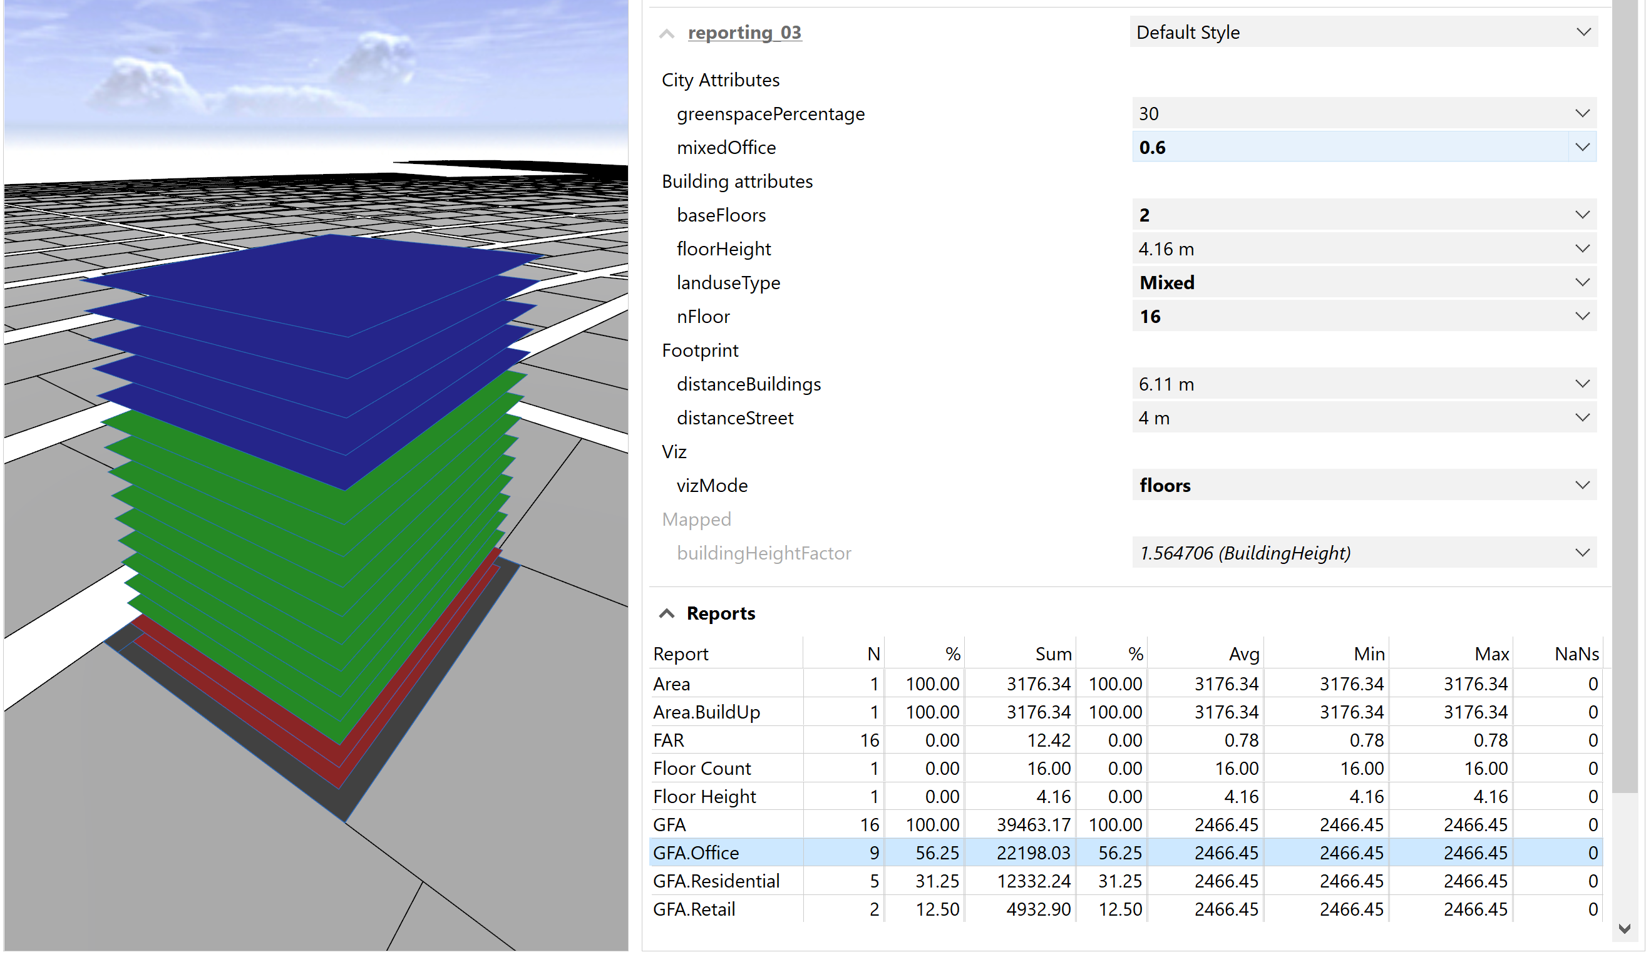Open mixedOffice value dropdown arrow
Image resolution: width=1646 pixels, height=957 pixels.
click(1582, 148)
